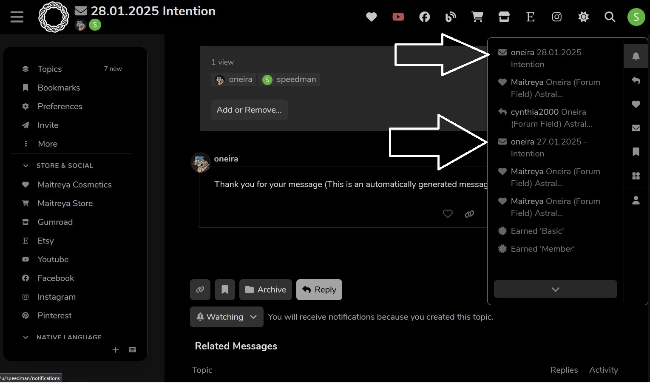Open the Watching notification level dropdown
The height and width of the screenshot is (383, 650).
227,317
